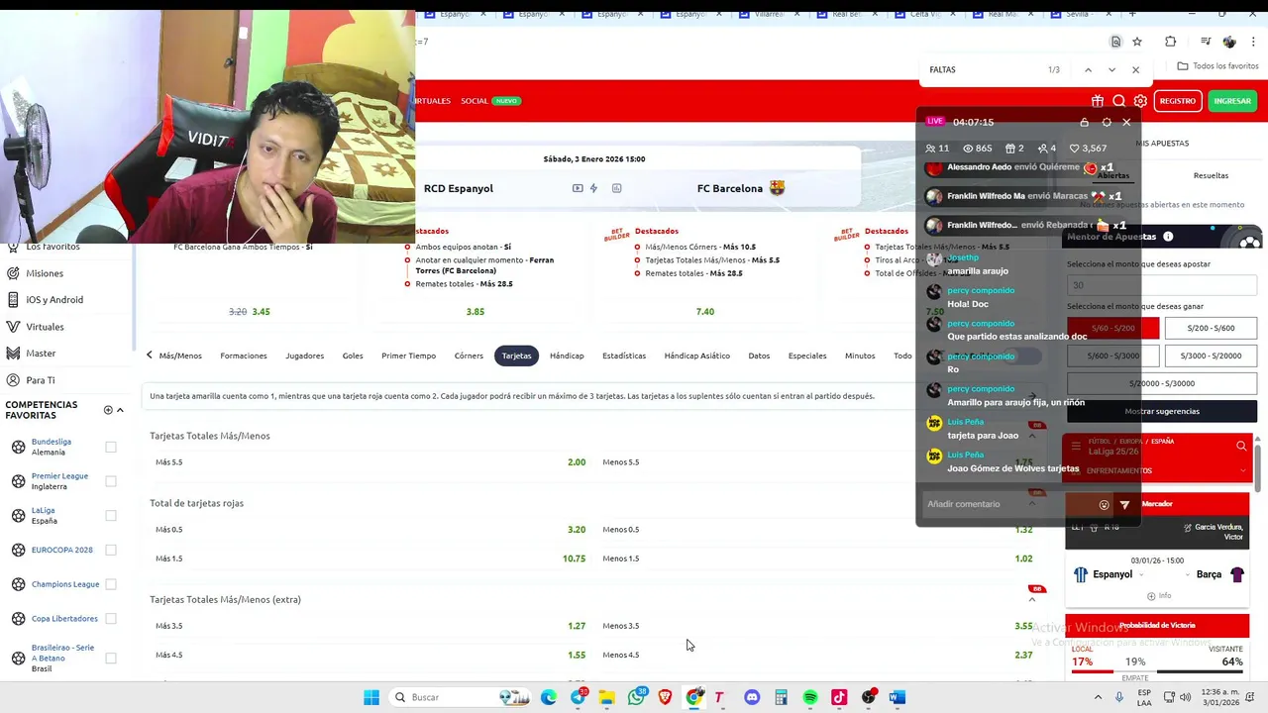
Task: Open the Espanyol team dropdown
Action: click(1142, 574)
